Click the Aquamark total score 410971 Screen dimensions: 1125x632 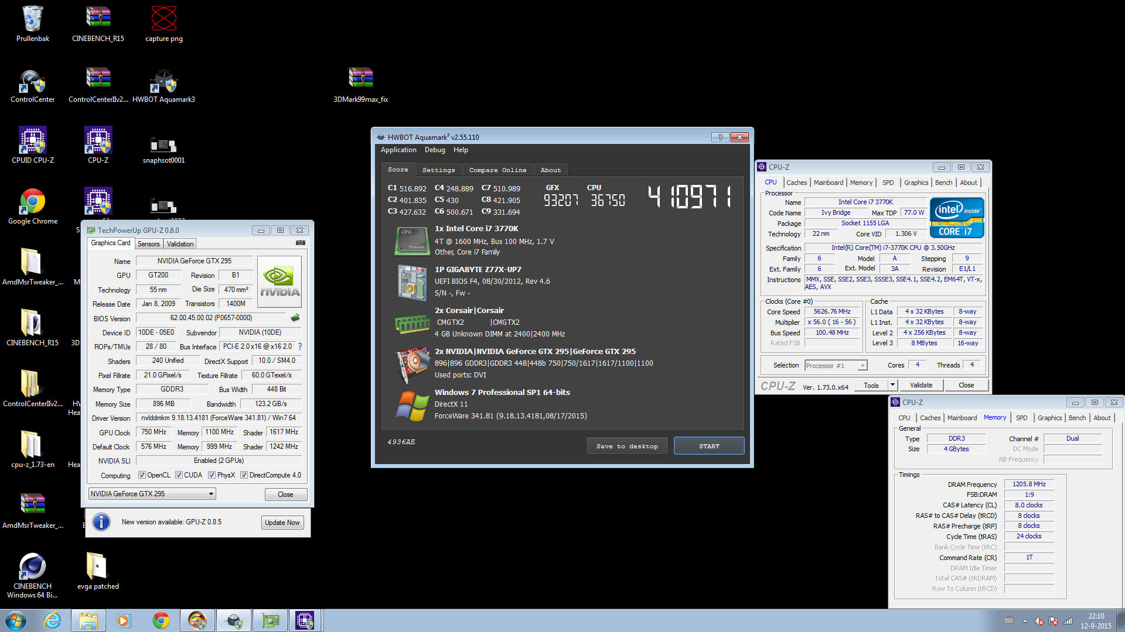pos(690,197)
